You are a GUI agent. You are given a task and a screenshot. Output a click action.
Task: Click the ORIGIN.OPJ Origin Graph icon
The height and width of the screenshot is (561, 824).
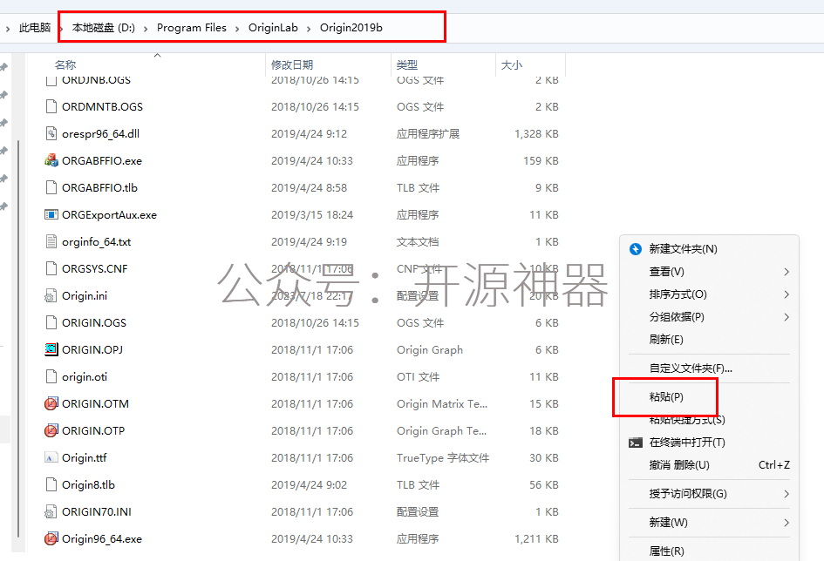click(x=51, y=349)
